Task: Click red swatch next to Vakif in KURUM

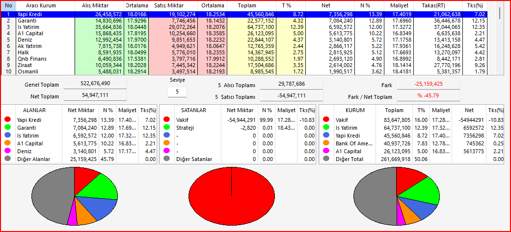Action: tap(326, 120)
